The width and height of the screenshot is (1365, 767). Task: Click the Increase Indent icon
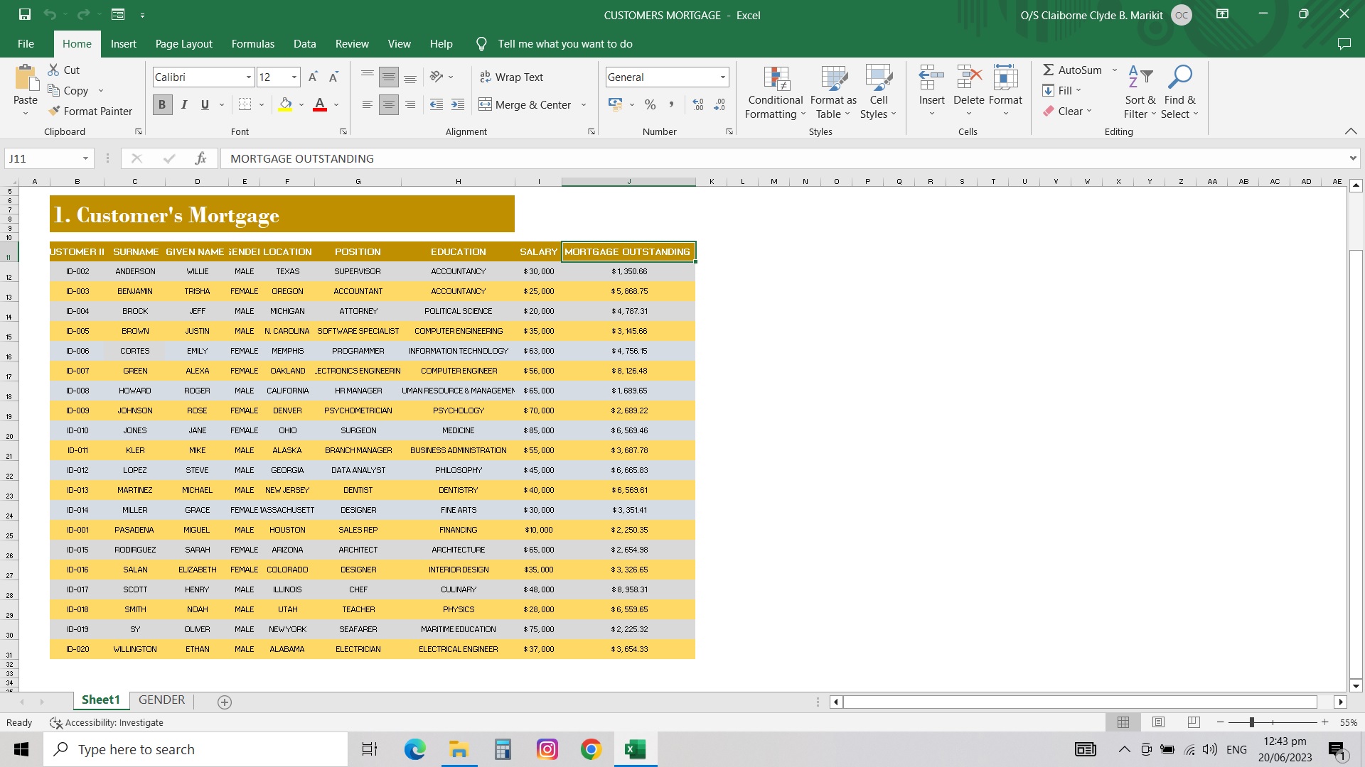point(458,104)
